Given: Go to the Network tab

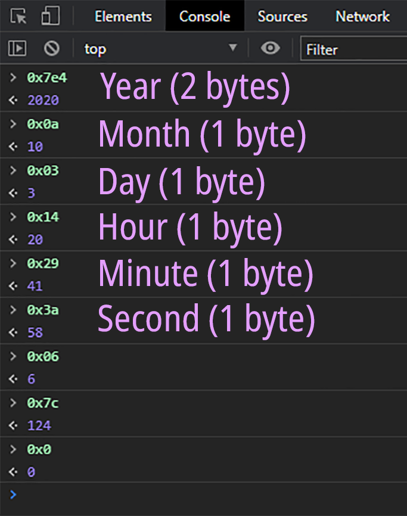Looking at the screenshot, I should (362, 17).
